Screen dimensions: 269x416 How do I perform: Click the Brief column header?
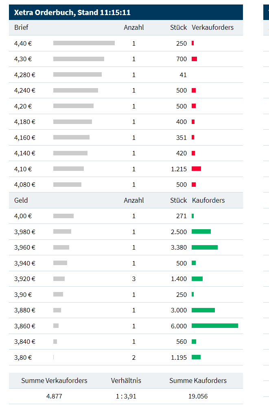21,28
